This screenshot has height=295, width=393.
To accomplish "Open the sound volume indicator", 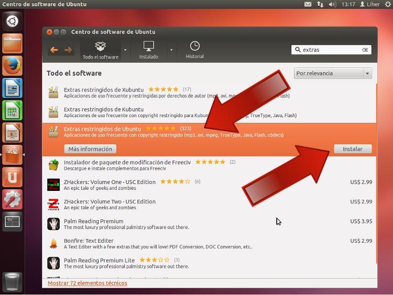I will pos(332,4).
